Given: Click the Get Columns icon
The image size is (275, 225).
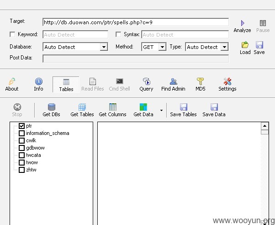Looking at the screenshot, I should tap(112, 107).
